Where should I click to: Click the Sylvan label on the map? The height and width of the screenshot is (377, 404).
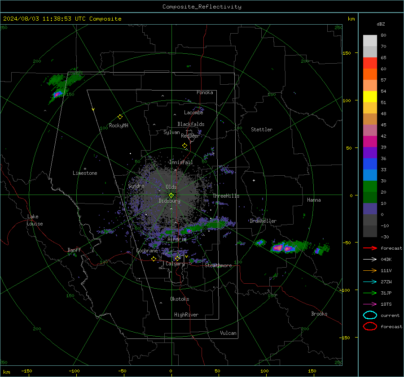[x=171, y=132]
